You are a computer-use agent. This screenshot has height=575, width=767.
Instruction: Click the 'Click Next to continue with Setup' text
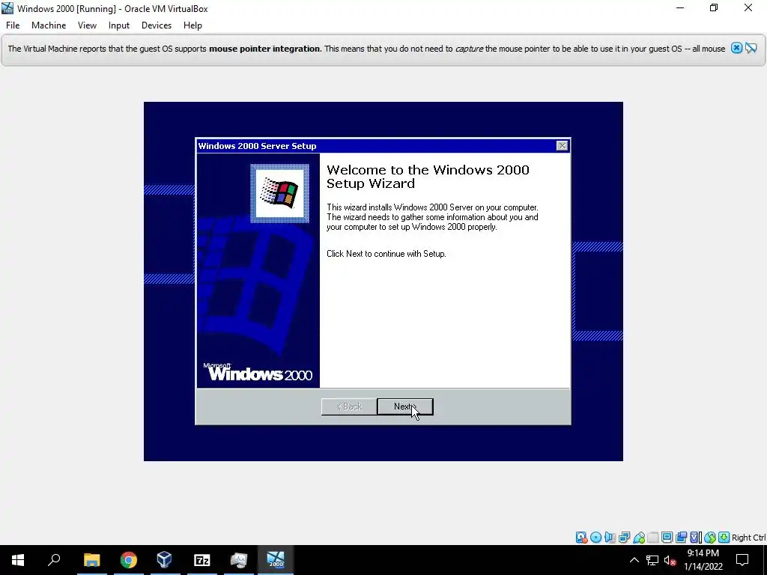[386, 254]
